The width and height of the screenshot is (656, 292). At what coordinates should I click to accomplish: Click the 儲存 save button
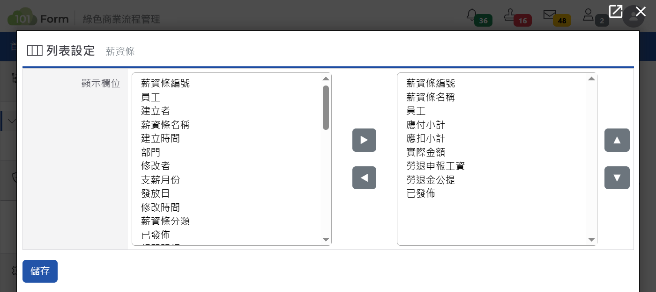coord(40,271)
